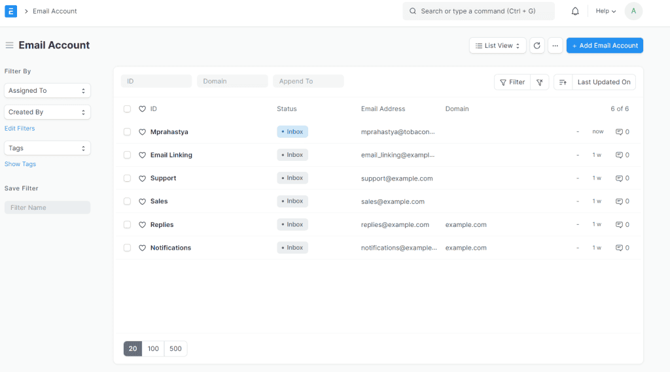Screen dimensions: 670x372
Task: Click the clear filters icon
Action: 539,82
